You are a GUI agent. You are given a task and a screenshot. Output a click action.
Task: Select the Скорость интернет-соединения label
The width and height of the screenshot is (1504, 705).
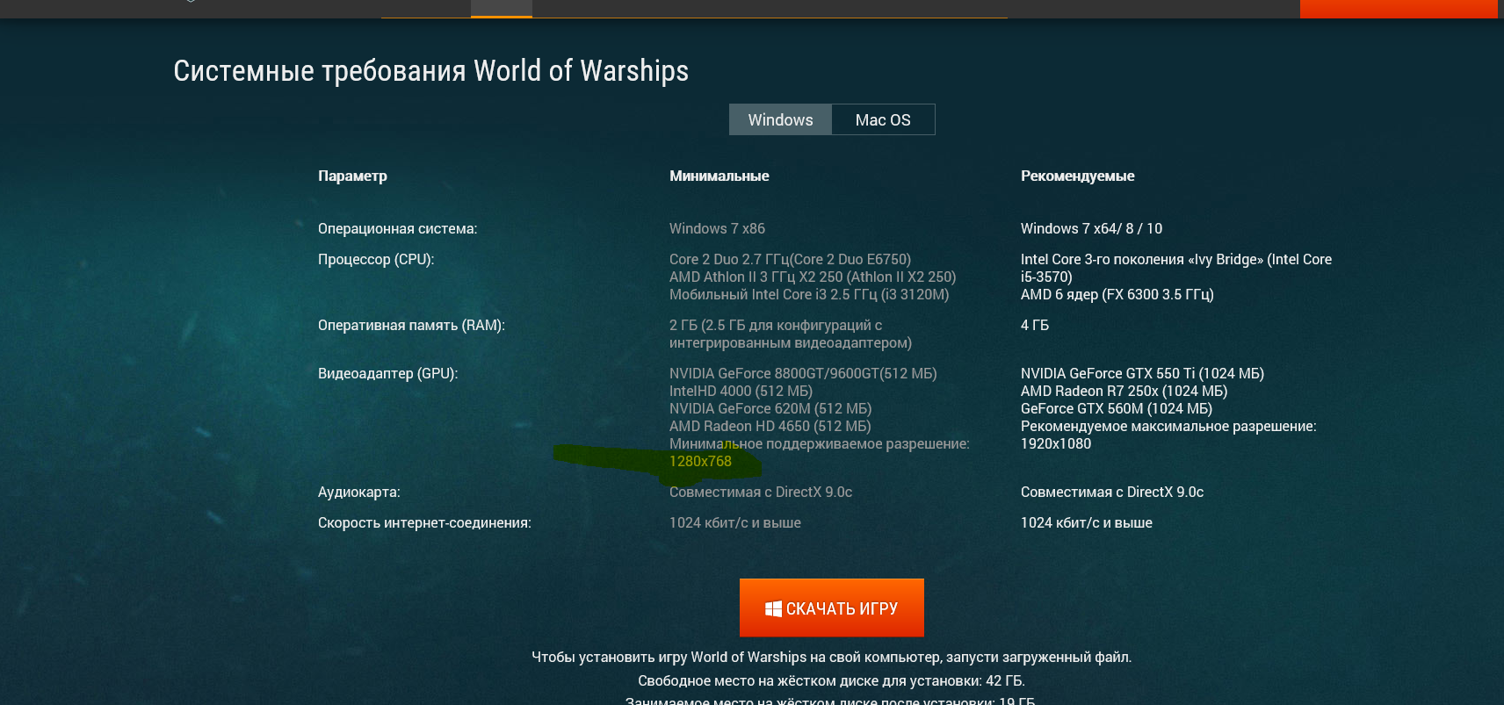tap(424, 522)
